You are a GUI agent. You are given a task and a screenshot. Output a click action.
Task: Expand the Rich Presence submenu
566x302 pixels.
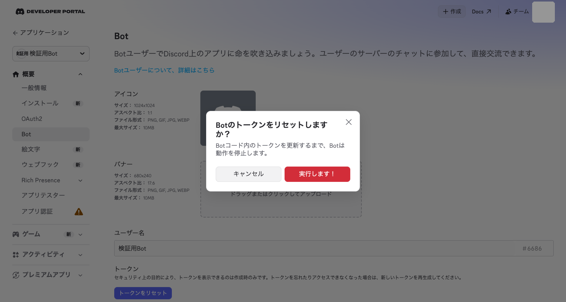pos(80,180)
